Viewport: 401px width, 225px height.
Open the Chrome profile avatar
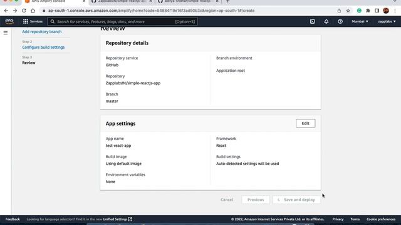(386, 11)
